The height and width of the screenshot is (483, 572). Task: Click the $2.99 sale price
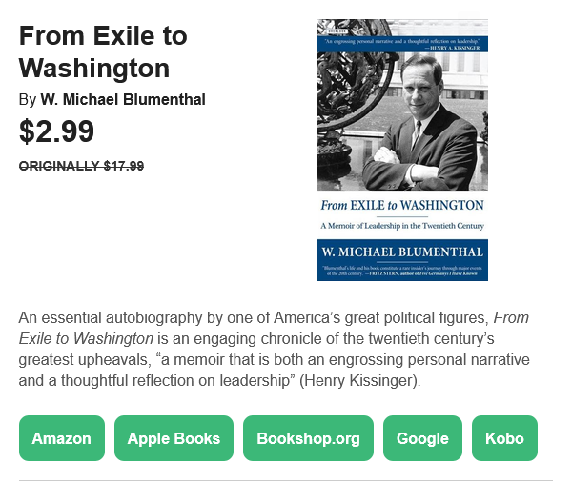(56, 131)
